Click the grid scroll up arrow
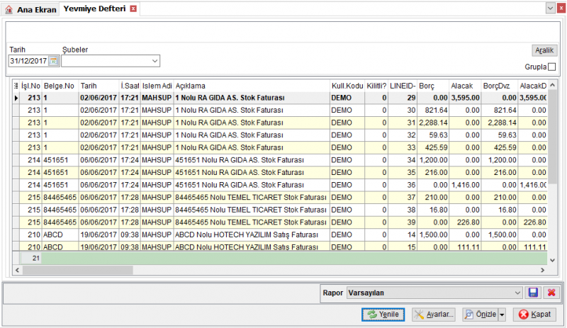 [x=552, y=85]
